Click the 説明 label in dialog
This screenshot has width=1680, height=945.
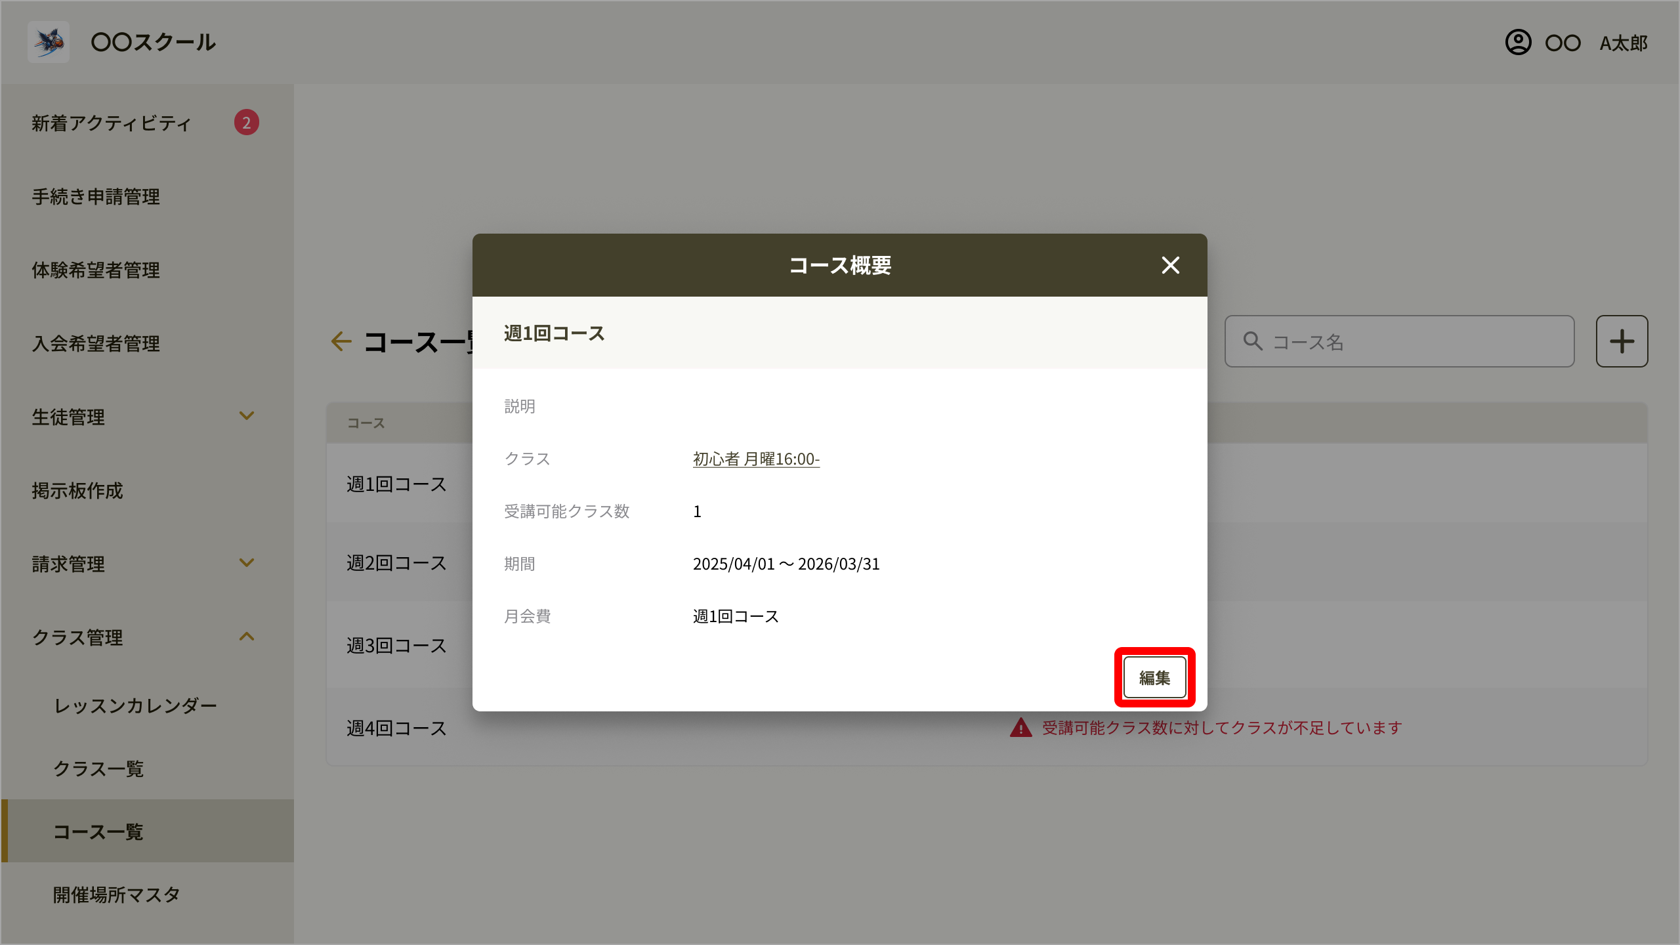(x=520, y=406)
